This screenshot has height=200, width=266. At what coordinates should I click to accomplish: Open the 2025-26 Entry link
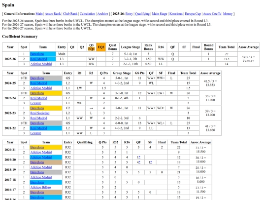pyautogui.click(x=129, y=14)
